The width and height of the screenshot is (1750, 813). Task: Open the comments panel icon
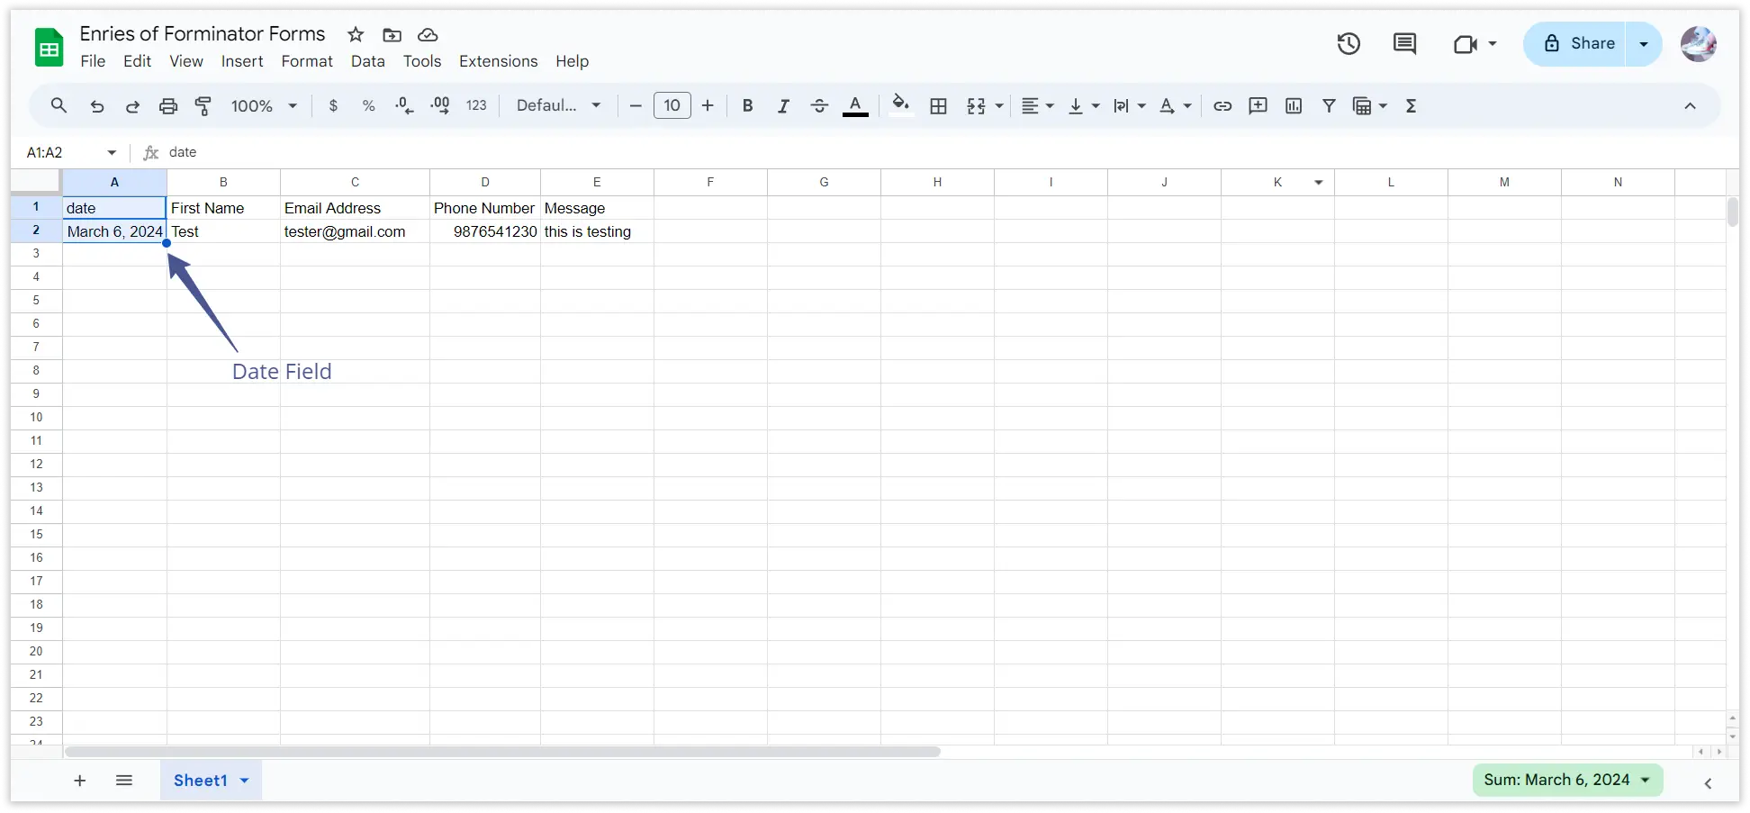click(1404, 43)
